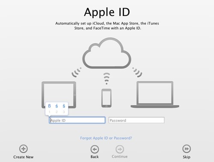Click the iPhone illustration

(107, 98)
